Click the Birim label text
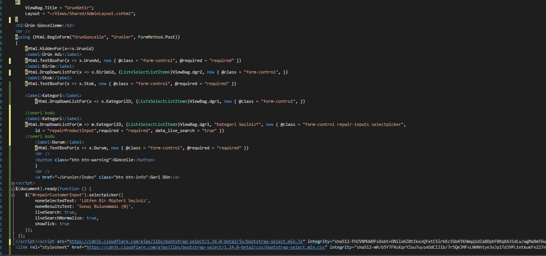The height and width of the screenshot is (256, 546). [x=48, y=66]
